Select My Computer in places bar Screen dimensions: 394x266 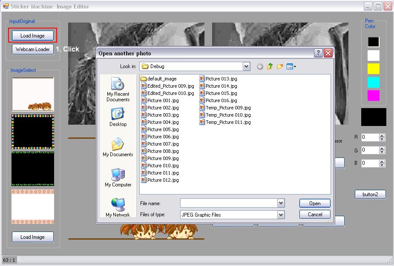[x=118, y=177]
